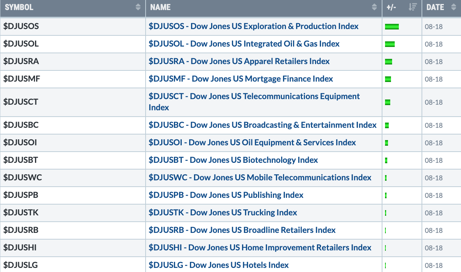Click the green change bar for $DJUSMF
The image size is (461, 272).
pos(388,79)
